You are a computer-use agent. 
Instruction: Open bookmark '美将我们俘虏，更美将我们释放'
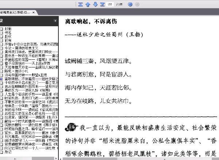(31, 52)
